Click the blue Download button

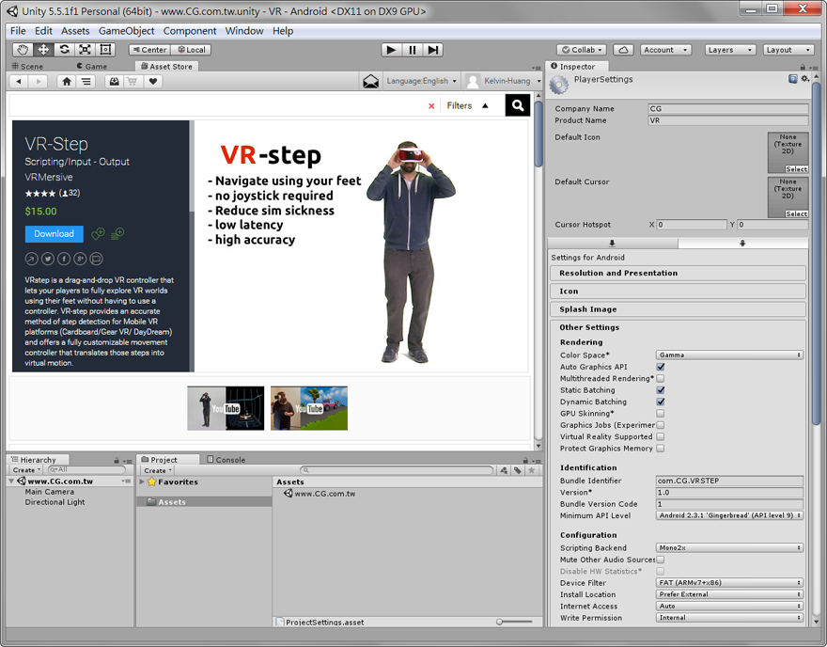click(54, 234)
